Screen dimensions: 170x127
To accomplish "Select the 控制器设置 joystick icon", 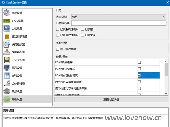I will click(x=7, y=52).
